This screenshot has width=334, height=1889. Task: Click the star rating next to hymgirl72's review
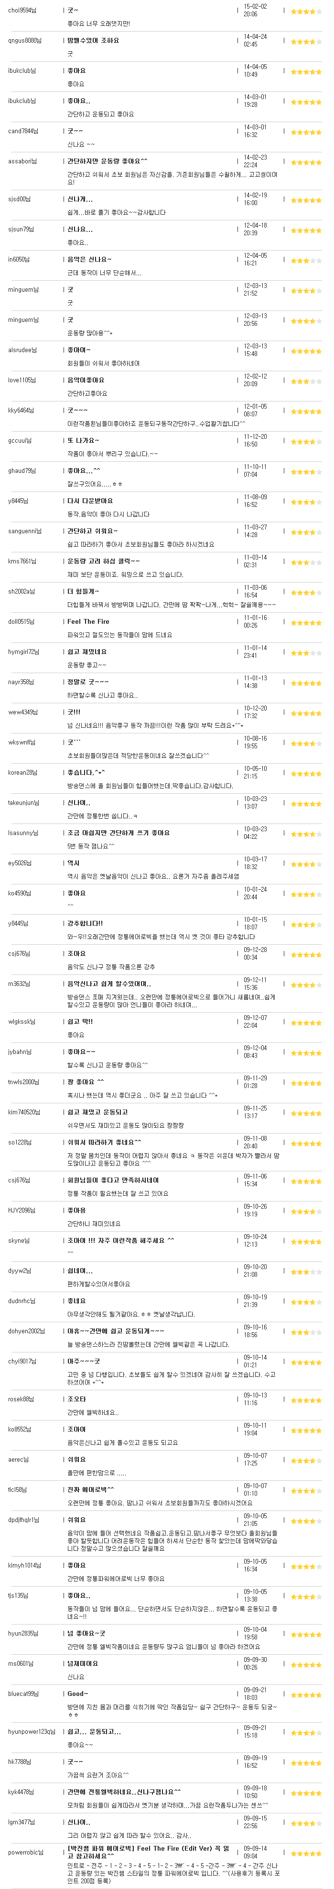306,653
